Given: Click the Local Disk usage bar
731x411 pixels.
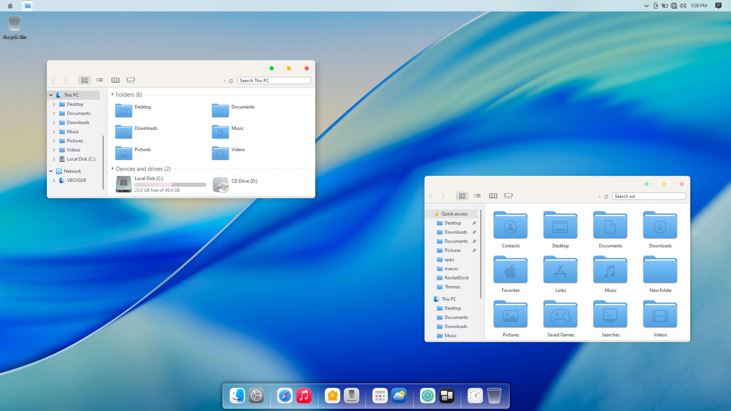Looking at the screenshot, I should click(x=170, y=185).
